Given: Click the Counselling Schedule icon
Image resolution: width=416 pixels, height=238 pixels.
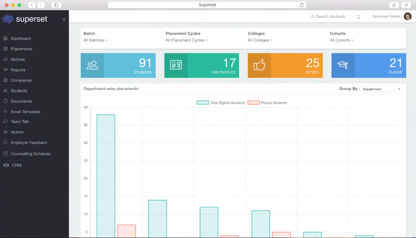Looking at the screenshot, I should [x=6, y=153].
